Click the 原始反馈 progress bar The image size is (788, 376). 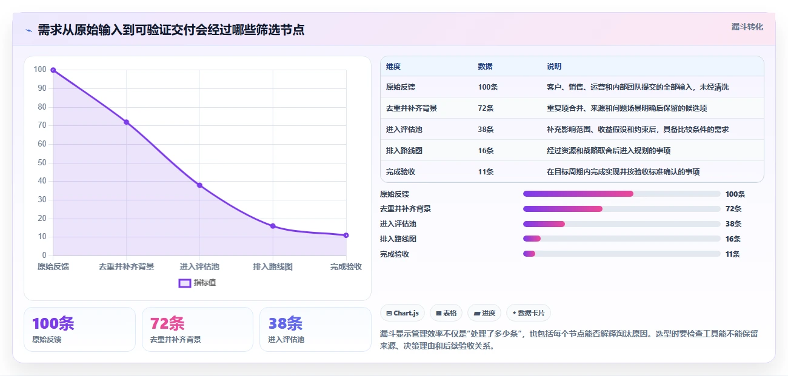click(622, 194)
